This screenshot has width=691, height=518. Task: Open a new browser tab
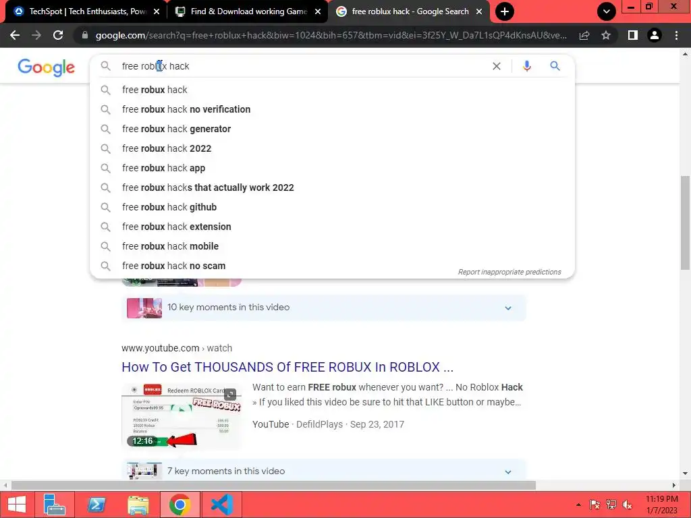coord(505,11)
